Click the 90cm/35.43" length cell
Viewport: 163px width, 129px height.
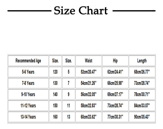point(142,117)
